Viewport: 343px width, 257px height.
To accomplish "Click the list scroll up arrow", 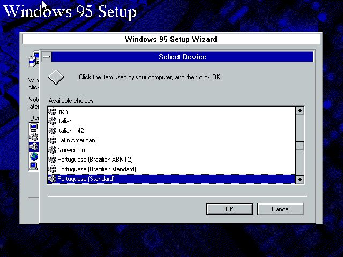I will point(300,111).
